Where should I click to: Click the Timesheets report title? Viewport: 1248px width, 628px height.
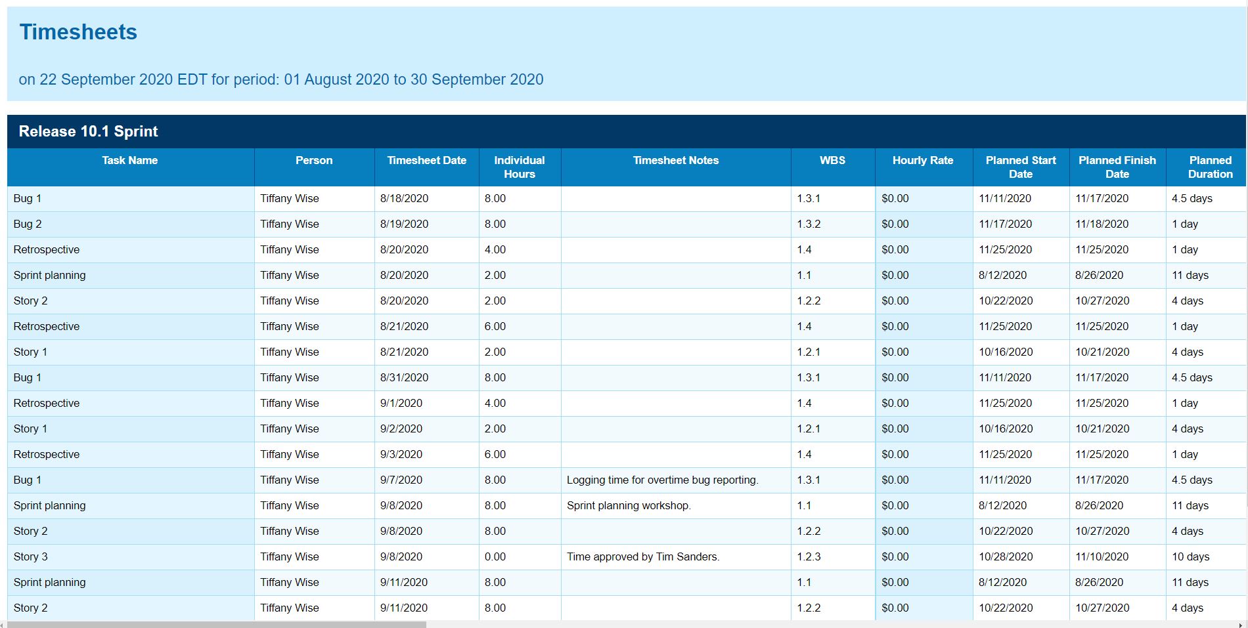click(78, 32)
